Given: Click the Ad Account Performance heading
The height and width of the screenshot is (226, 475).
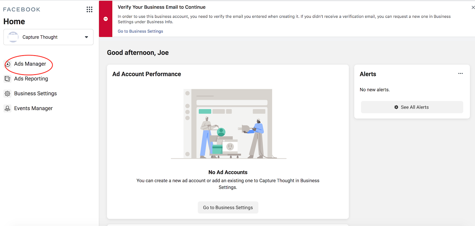Looking at the screenshot, I should point(147,74).
